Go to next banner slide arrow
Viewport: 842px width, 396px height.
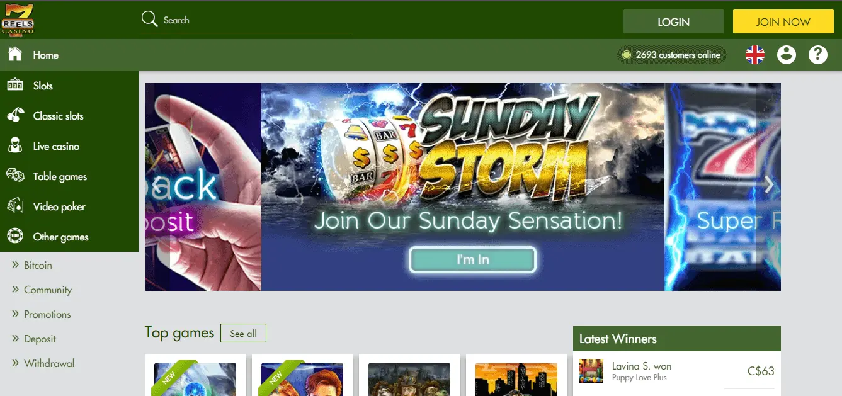click(768, 185)
